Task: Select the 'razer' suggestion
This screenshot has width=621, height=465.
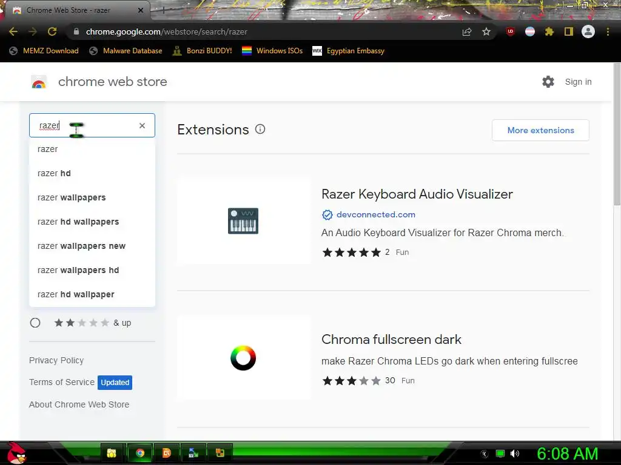Action: pyautogui.click(x=92, y=149)
